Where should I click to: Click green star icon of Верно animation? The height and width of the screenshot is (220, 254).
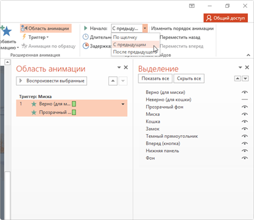[x=34, y=104]
